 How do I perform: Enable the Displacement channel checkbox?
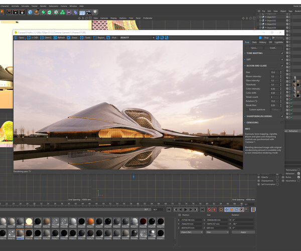pyautogui.click(x=277, y=181)
